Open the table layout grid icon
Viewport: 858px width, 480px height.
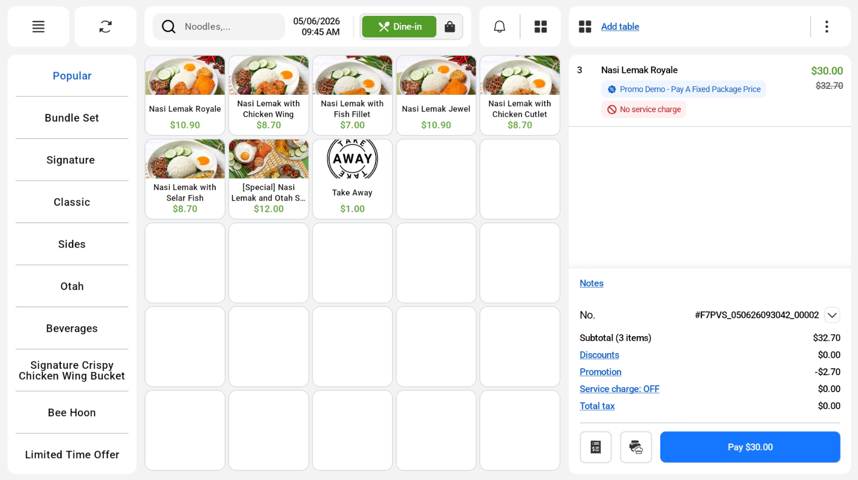pyautogui.click(x=541, y=26)
